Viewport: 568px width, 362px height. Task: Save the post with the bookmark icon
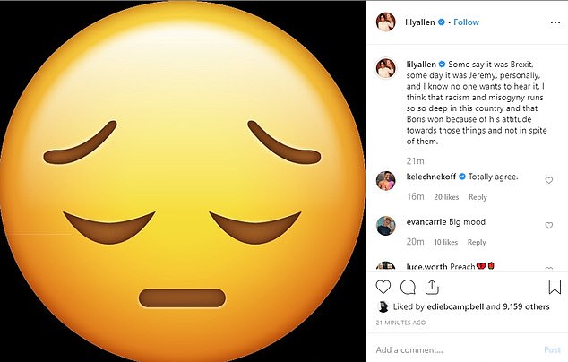pyautogui.click(x=555, y=287)
